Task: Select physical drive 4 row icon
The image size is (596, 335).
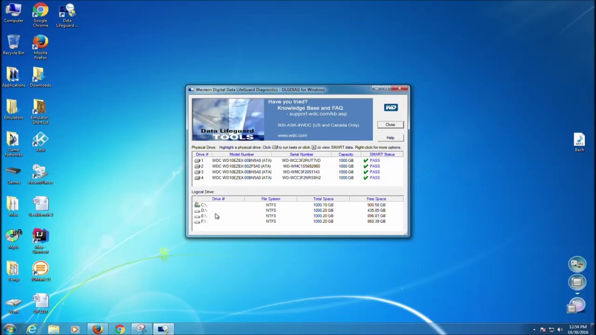Action: pos(197,178)
